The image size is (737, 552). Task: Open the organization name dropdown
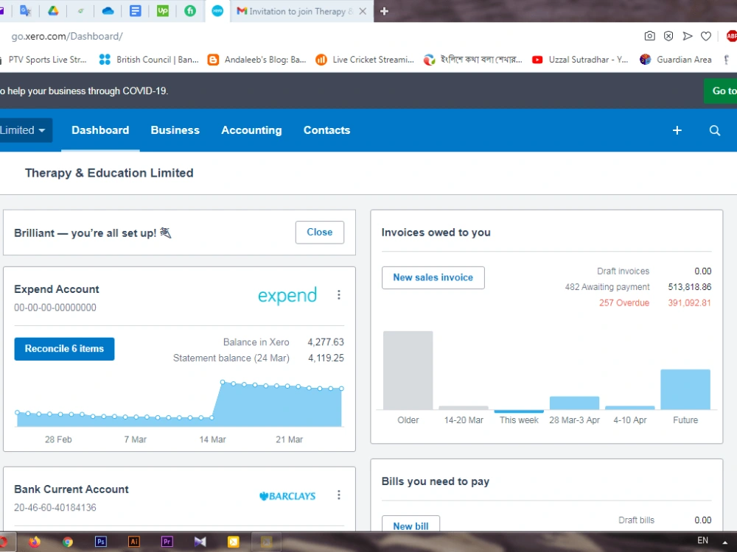[x=25, y=130]
